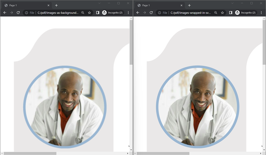
Task: Open the tab search chevron in left window
Action: click(99, 3)
